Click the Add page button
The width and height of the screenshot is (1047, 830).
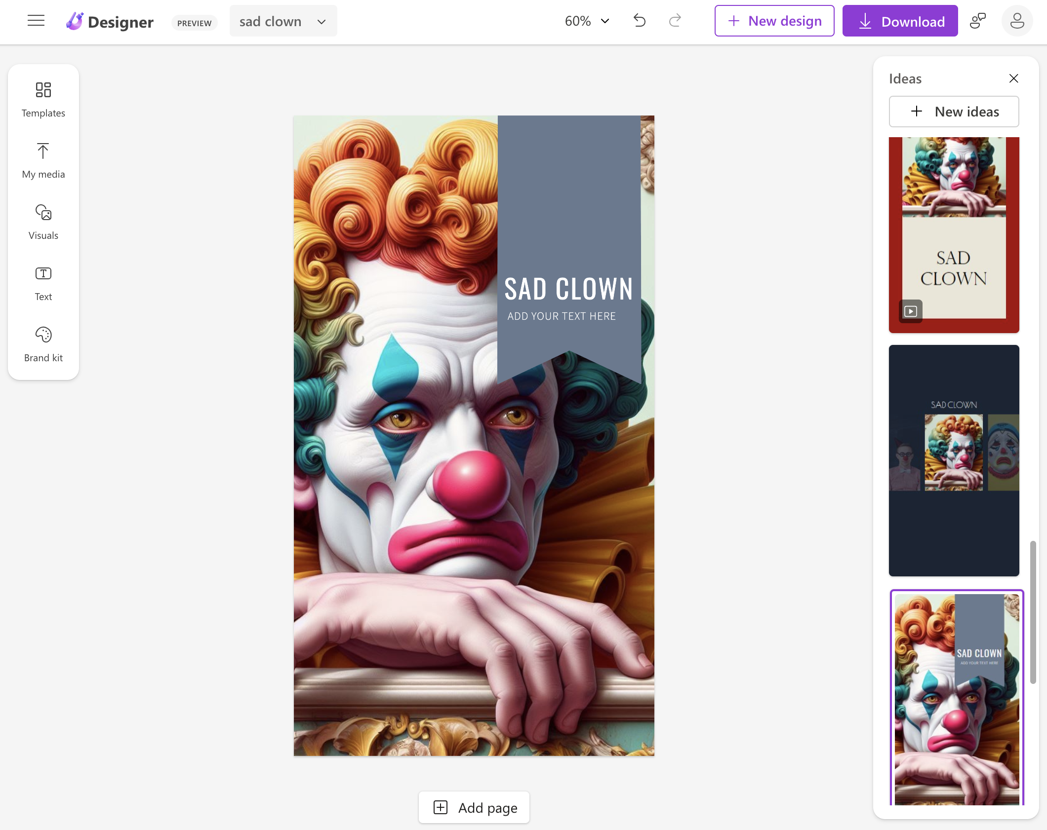pos(474,807)
